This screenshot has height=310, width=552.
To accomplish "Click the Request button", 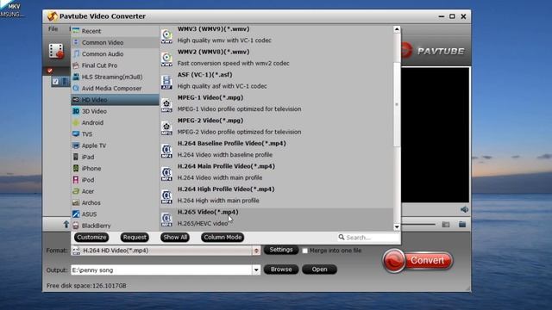I will click(135, 238).
